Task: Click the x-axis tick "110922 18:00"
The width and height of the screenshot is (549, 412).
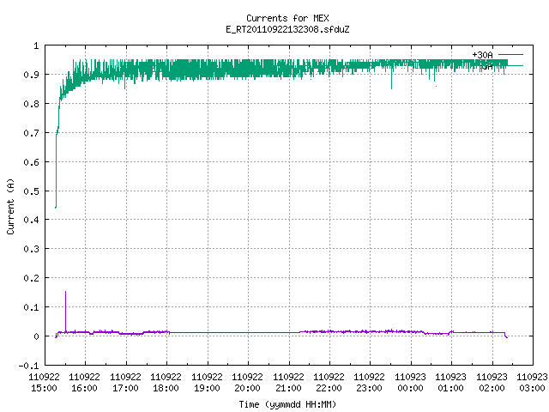Action: coord(166,382)
